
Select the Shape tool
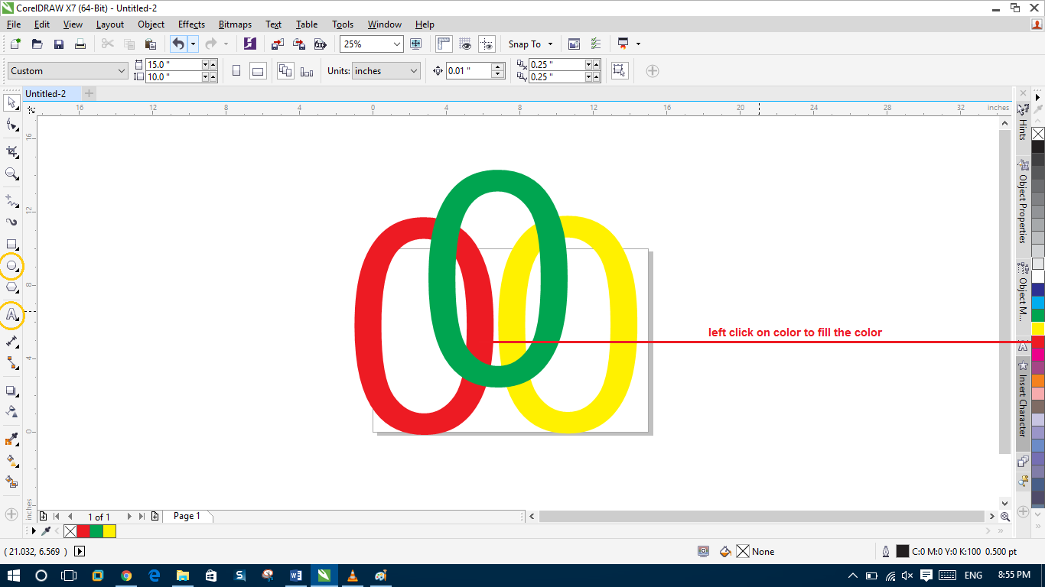(x=11, y=126)
